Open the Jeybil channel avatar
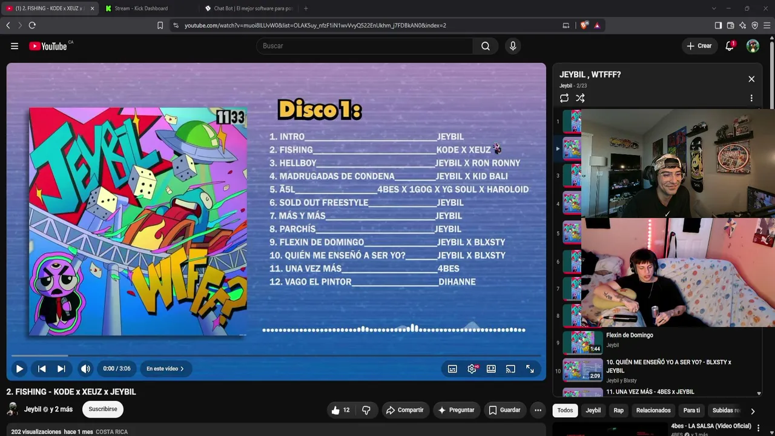This screenshot has width=775, height=436. [12, 409]
